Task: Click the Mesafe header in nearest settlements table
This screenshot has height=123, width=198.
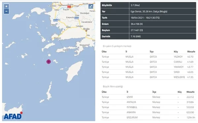Action: (x=191, y=51)
